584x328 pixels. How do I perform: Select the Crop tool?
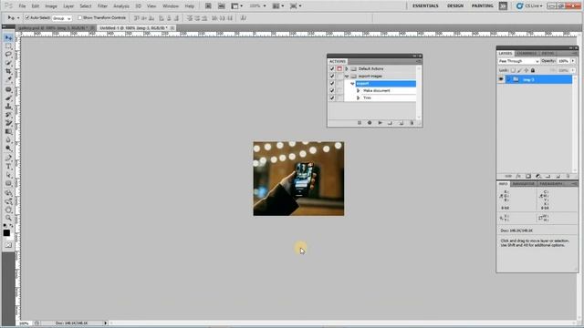tap(8, 71)
